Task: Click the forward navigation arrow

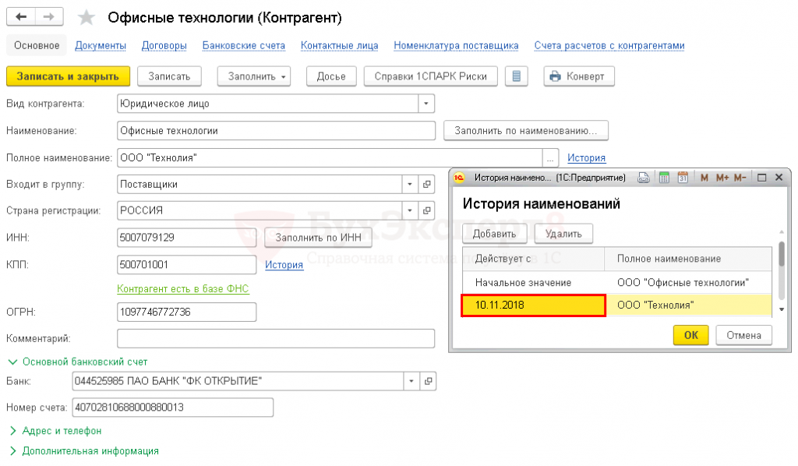Action: click(x=48, y=17)
